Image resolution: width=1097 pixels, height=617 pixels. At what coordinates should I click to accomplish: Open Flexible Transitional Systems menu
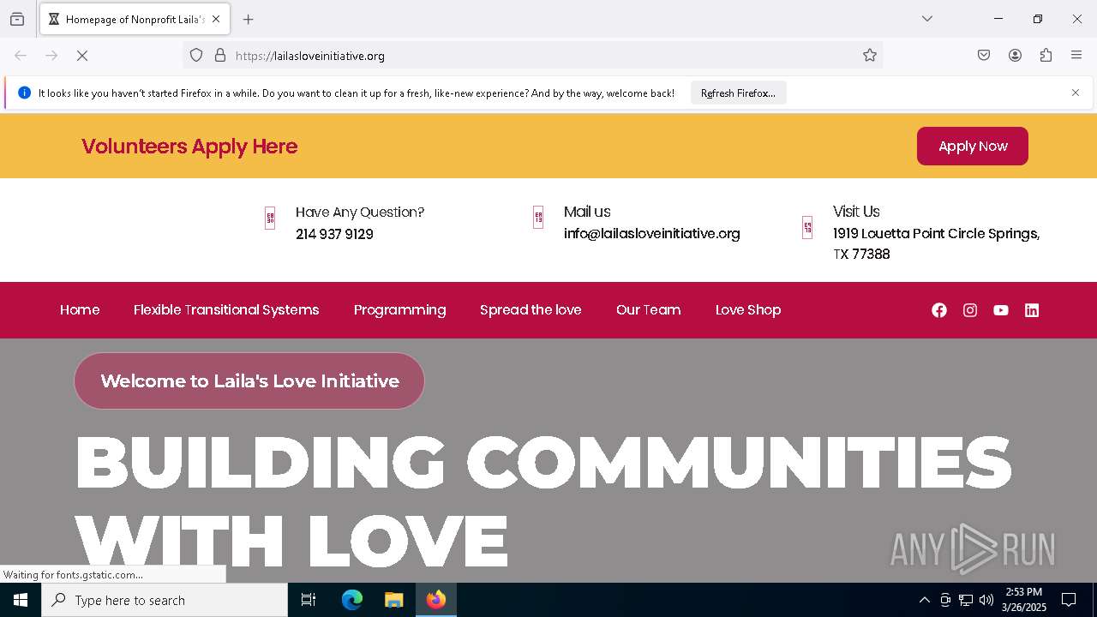226,310
